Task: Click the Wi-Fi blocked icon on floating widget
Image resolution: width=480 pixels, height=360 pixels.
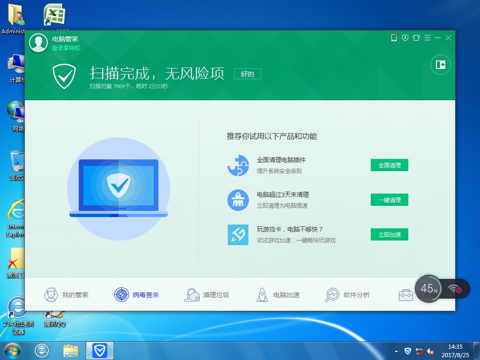Action: [455, 289]
